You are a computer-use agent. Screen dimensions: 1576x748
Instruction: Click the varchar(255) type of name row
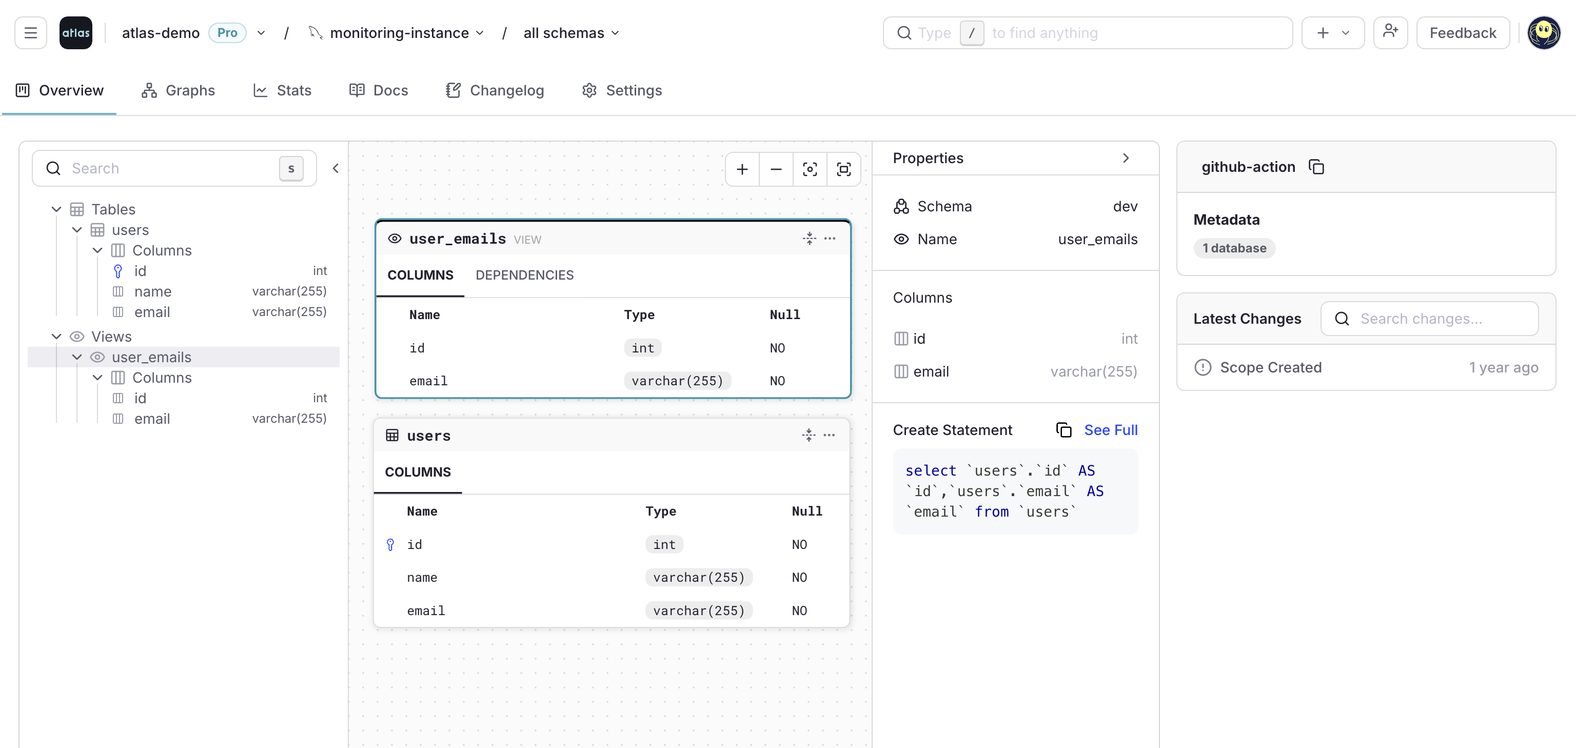[699, 577]
